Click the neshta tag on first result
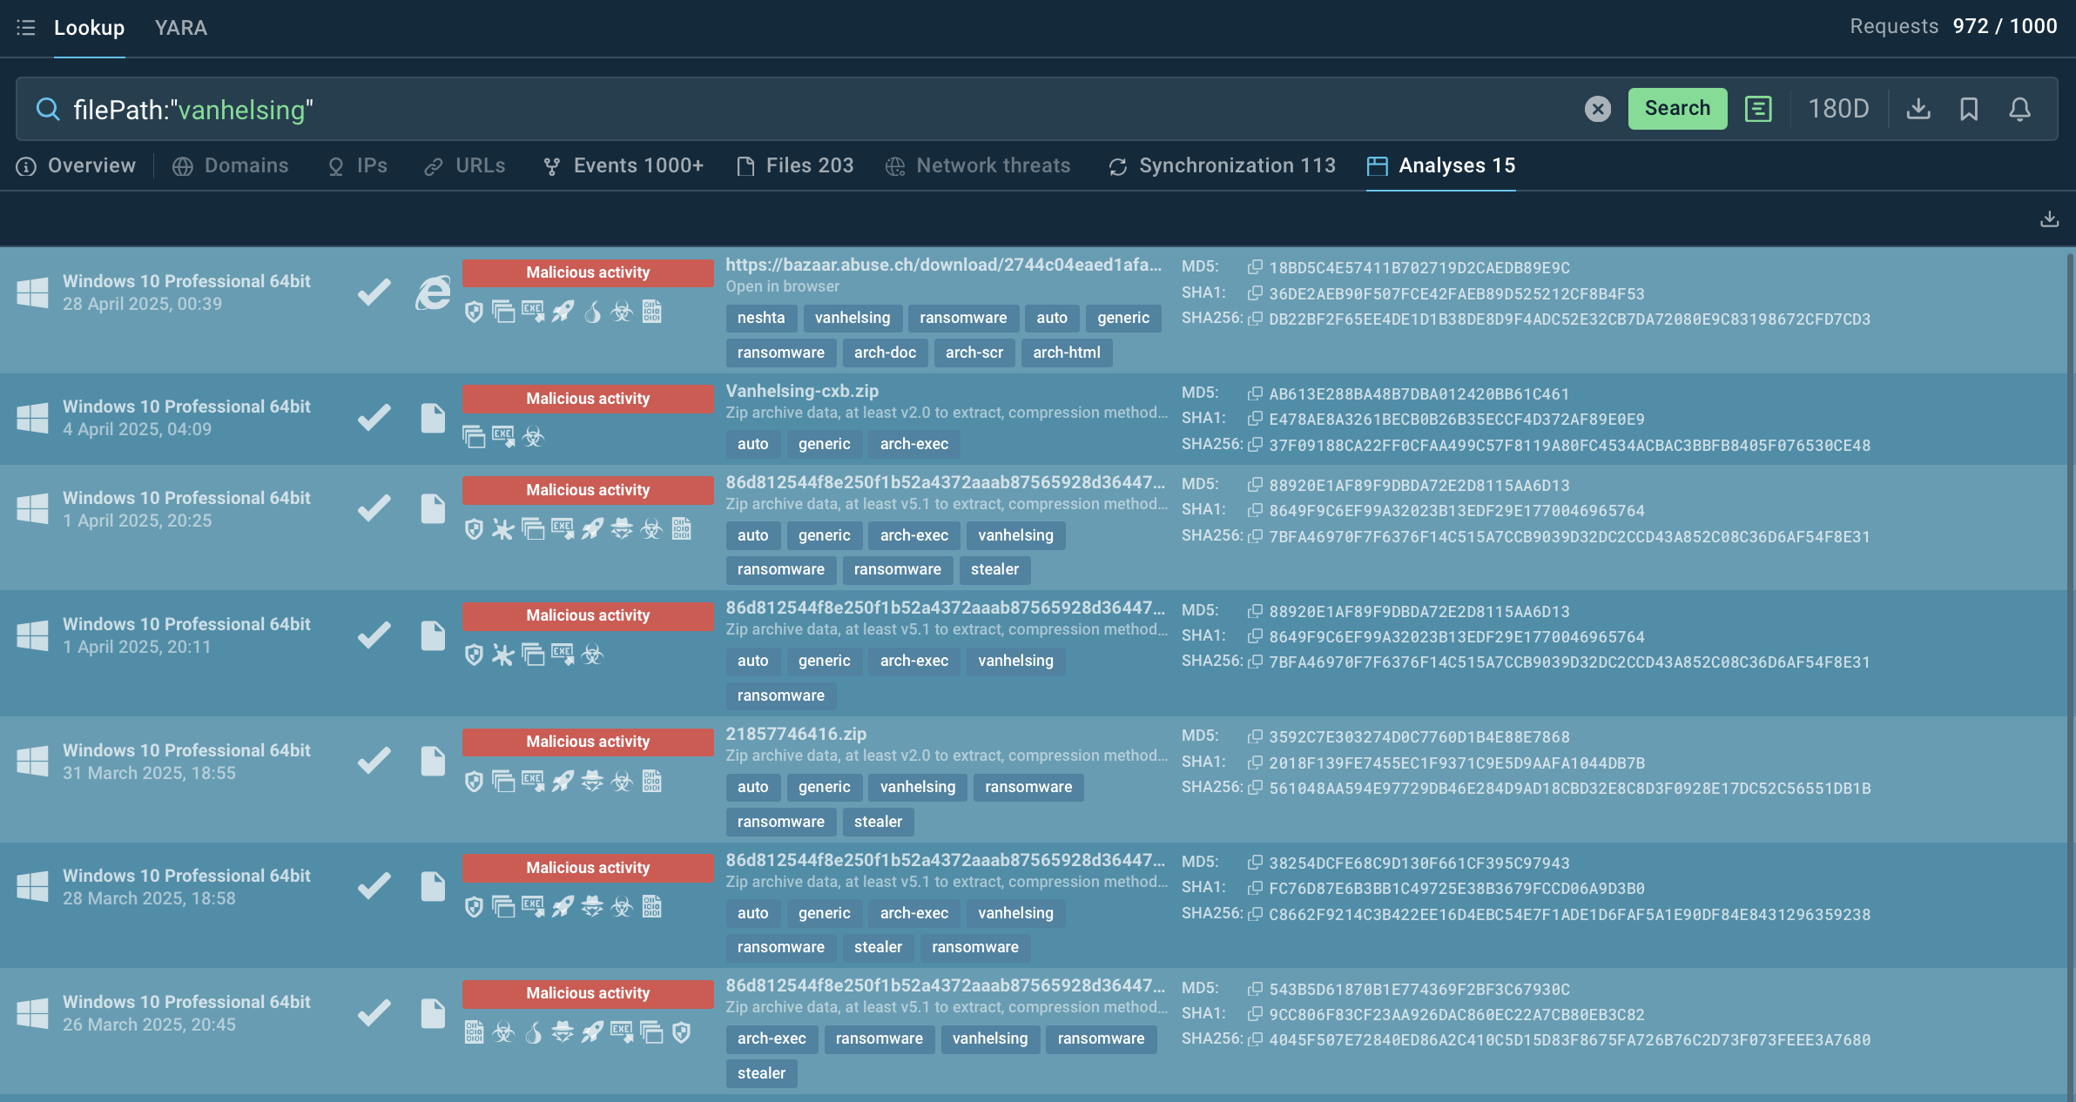2076x1102 pixels. click(760, 318)
